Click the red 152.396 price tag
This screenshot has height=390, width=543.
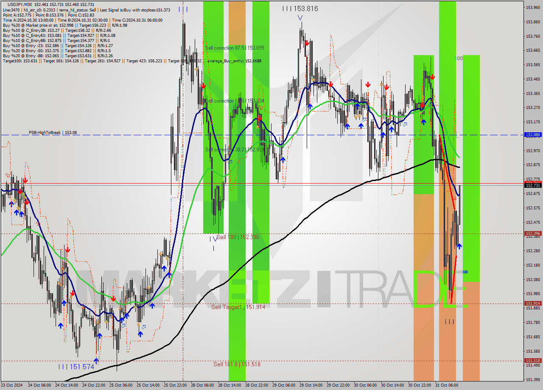click(533, 234)
